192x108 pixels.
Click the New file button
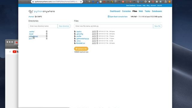coord(157,26)
